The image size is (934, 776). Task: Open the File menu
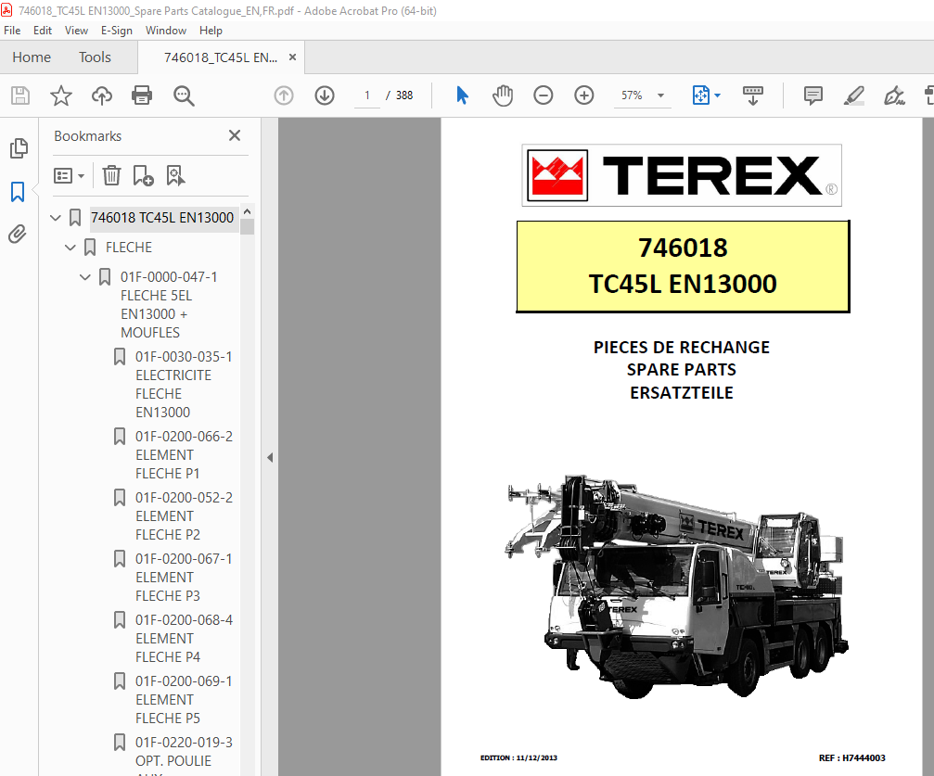click(x=12, y=31)
